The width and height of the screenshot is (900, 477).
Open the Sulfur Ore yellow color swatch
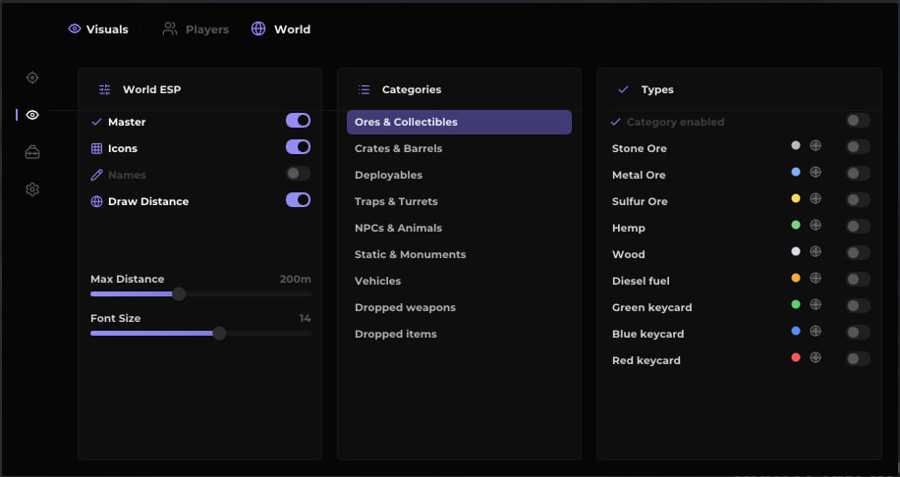coord(796,198)
